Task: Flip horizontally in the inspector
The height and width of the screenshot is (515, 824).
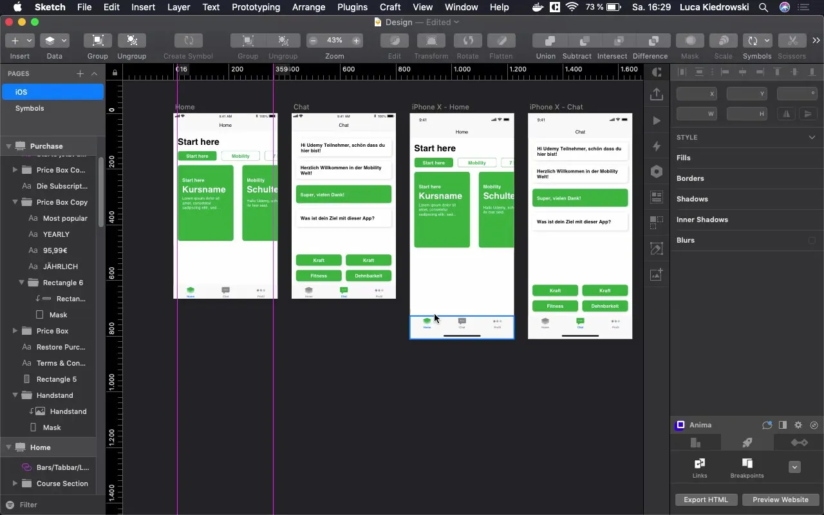Action: pyautogui.click(x=786, y=114)
